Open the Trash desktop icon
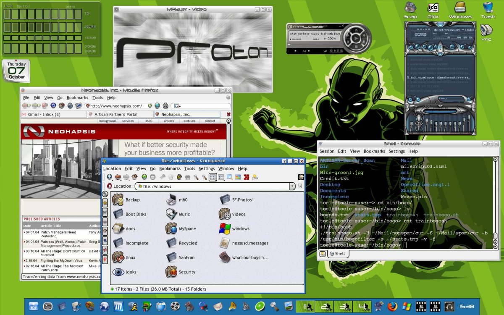The height and width of the screenshot is (315, 504). [x=488, y=10]
